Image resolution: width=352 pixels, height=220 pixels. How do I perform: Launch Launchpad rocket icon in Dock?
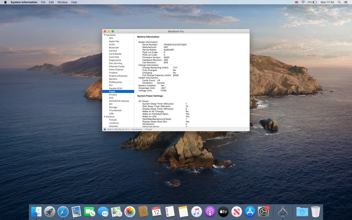[49, 212]
